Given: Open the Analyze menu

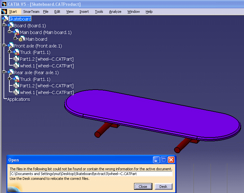Looking at the screenshot, I should point(115,12).
